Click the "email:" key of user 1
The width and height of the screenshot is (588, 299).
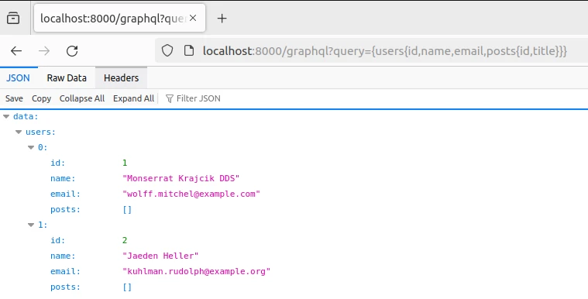(66, 271)
